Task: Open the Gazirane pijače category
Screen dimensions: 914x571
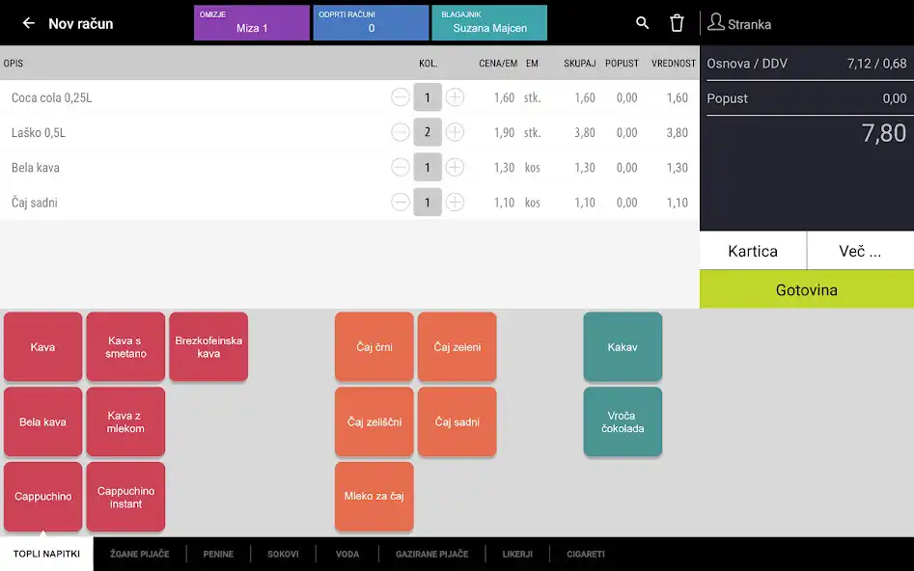Action: coord(431,555)
